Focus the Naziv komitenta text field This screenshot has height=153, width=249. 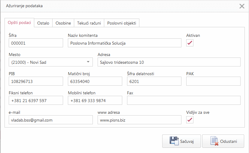124,43
